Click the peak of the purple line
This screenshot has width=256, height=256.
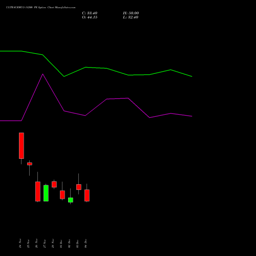pos(42,74)
